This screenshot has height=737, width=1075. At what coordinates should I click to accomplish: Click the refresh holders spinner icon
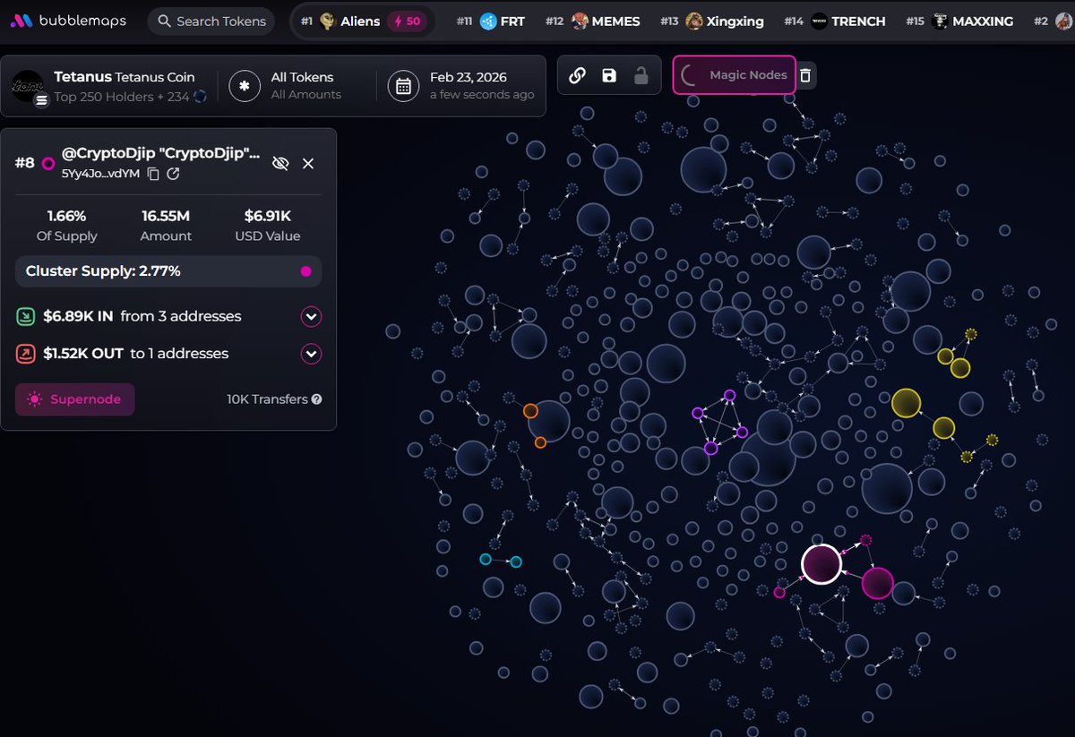point(200,96)
